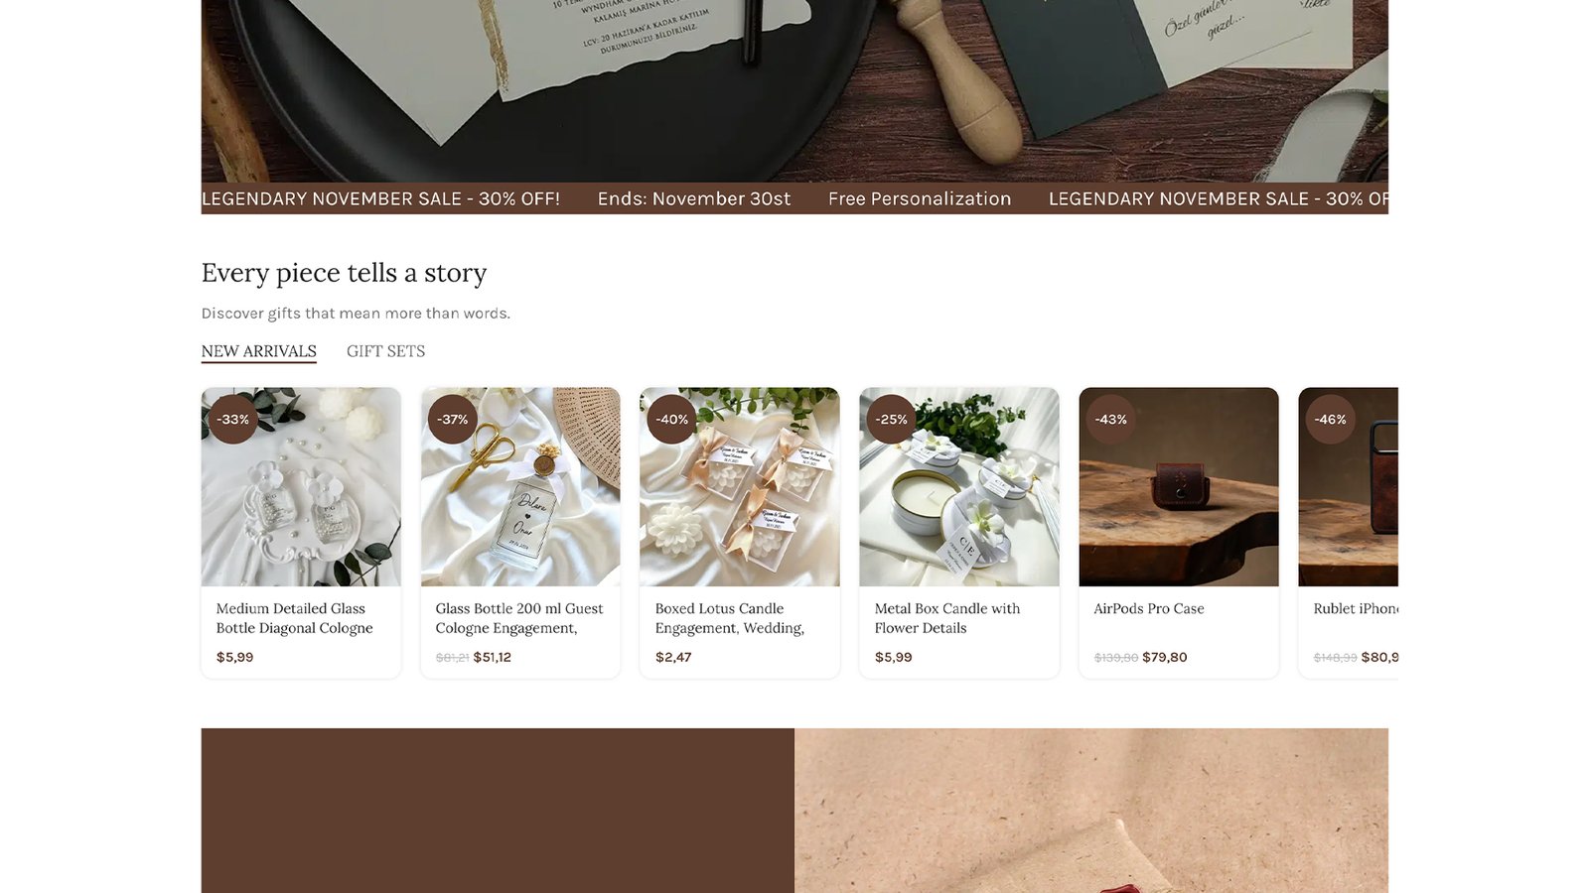The height and width of the screenshot is (893, 1589).
Task: View the AirPods Pro Case product image
Action: click(x=1179, y=486)
